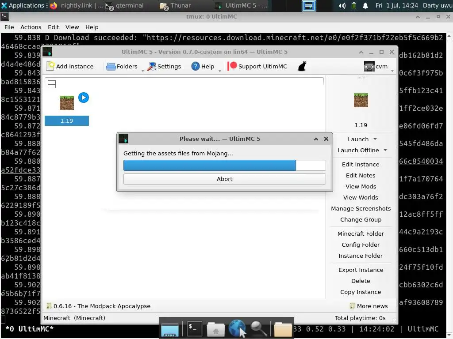This screenshot has height=339, width=453.
Task: Click UltimMC main window title icon
Action: pos(47,52)
